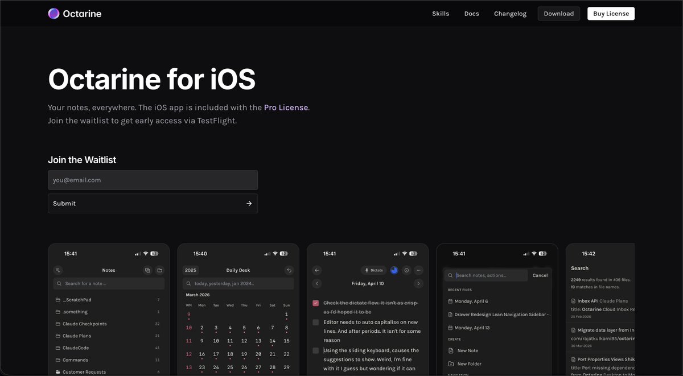Click the New Folder icon in palette
683x376 pixels.
coord(451,363)
